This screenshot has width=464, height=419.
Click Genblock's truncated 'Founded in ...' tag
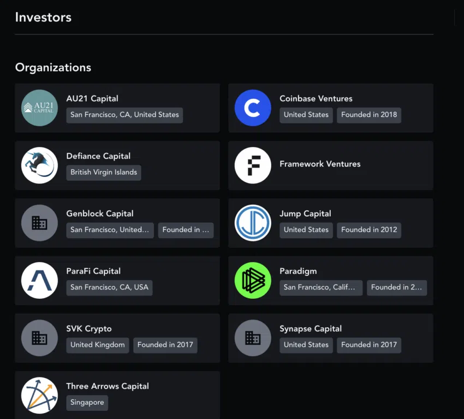(x=186, y=230)
